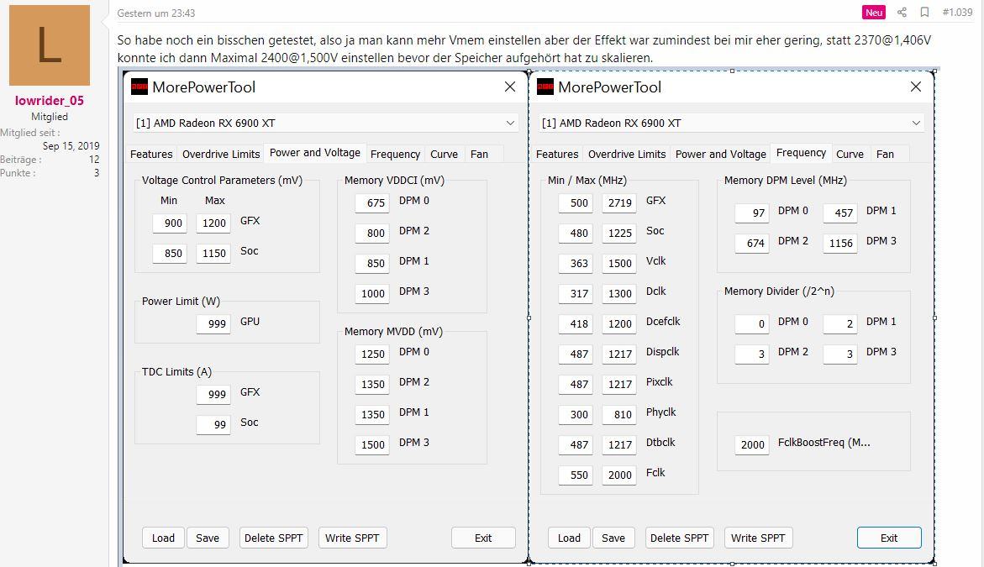Click the MorePowerTool logo in the right window
The image size is (984, 567).
pos(545,87)
